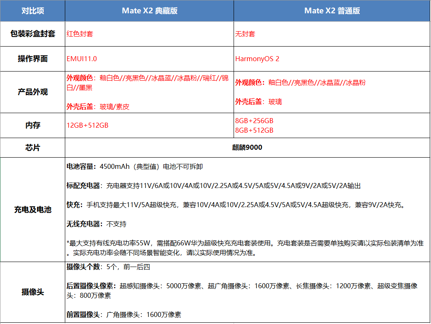Click the HarmonyOS 2 cell text
The height and width of the screenshot is (324, 431).
point(257,59)
